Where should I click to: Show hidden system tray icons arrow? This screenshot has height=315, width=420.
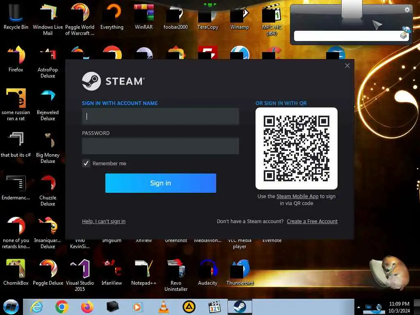point(358,307)
